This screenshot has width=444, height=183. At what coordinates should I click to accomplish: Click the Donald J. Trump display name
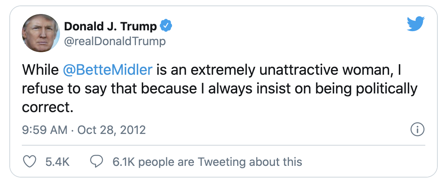111,26
